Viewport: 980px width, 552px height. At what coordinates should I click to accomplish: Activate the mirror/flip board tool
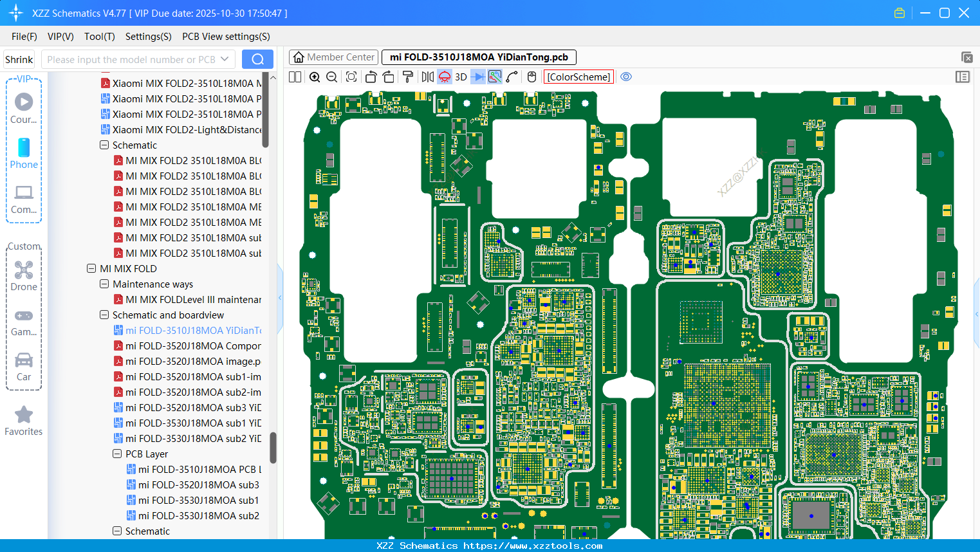(427, 77)
